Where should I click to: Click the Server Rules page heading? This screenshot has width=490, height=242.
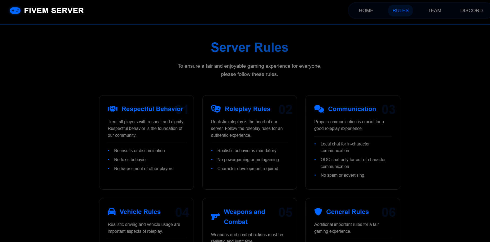point(249,48)
